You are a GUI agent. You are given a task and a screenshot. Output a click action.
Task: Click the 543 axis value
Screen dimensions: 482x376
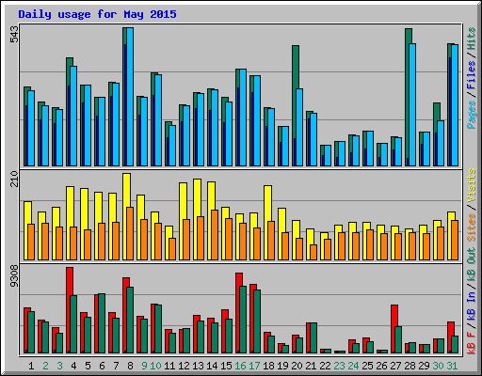coord(14,34)
